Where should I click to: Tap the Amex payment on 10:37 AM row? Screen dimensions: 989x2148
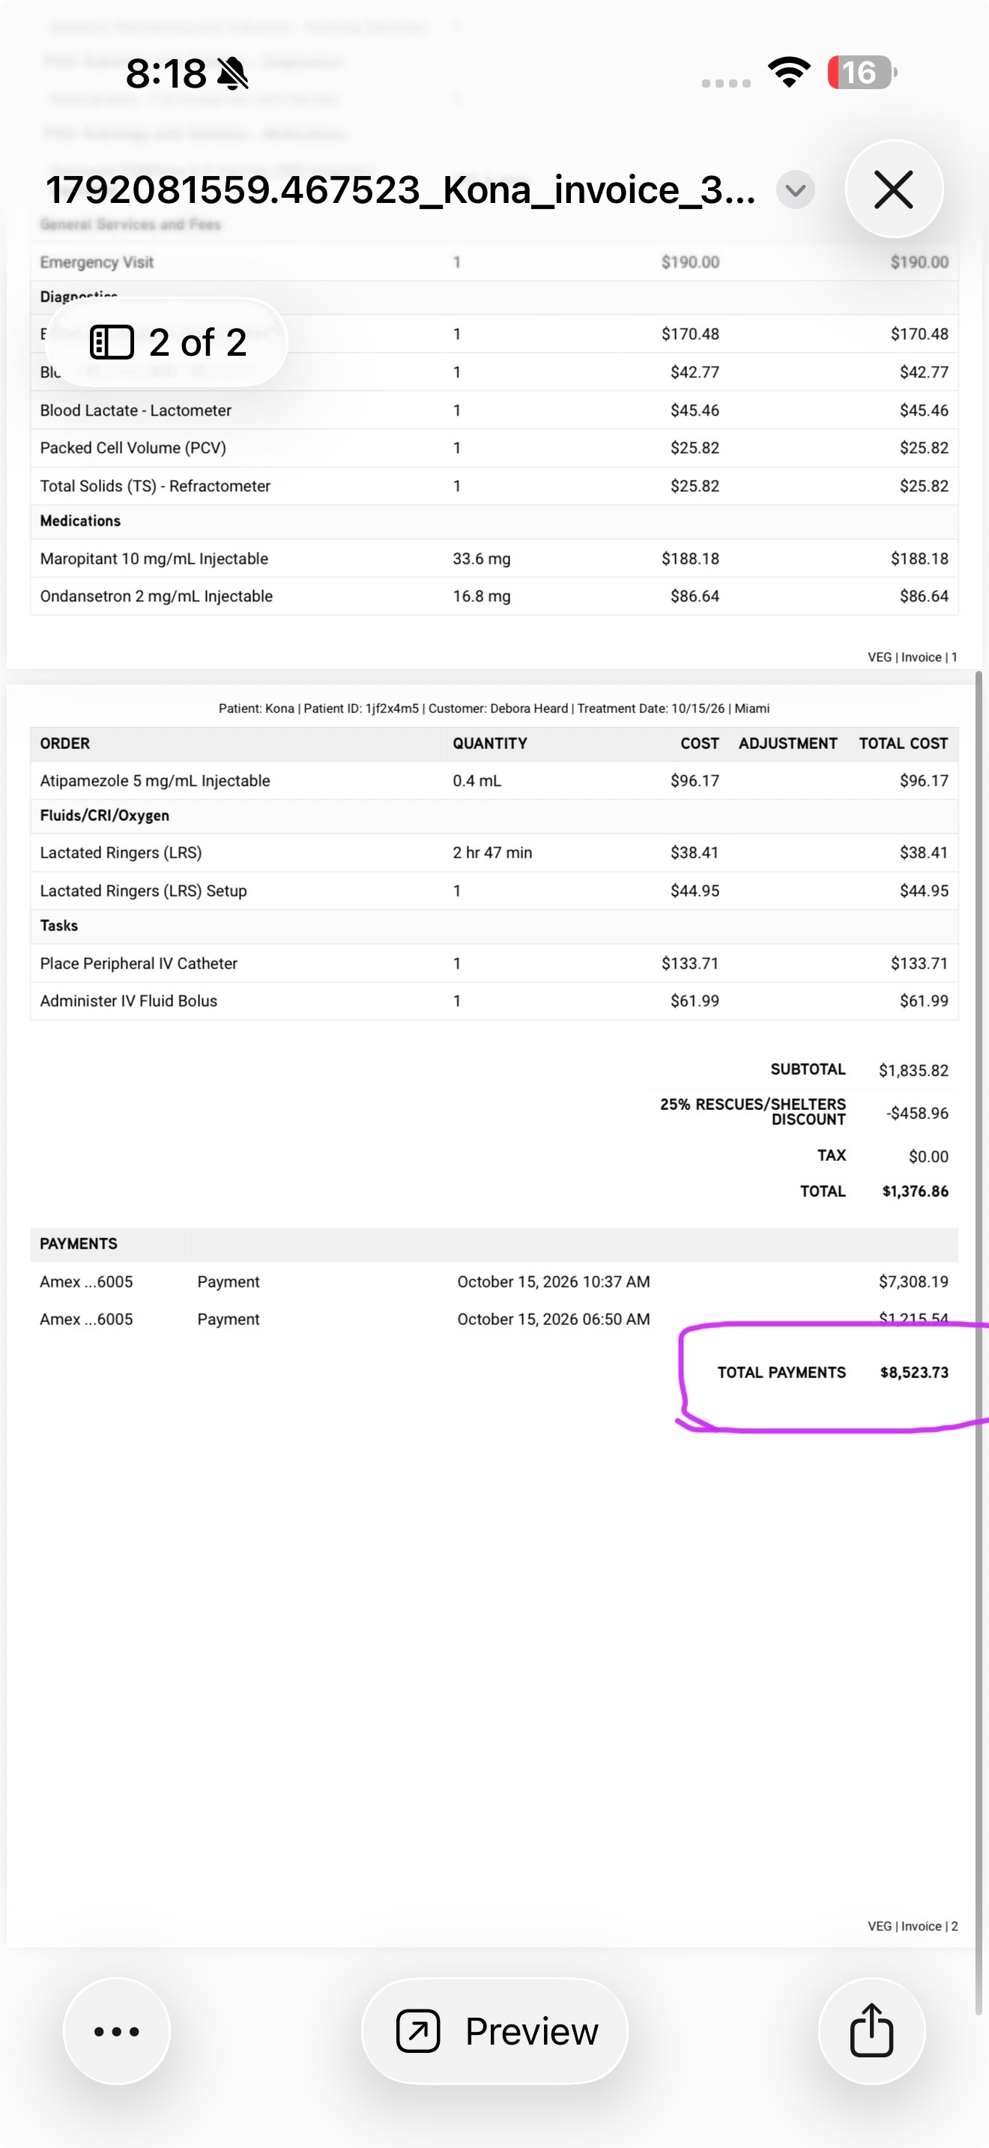pyautogui.click(x=494, y=1281)
